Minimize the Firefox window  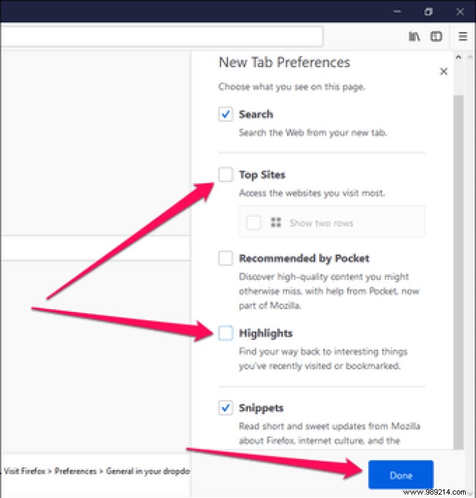[x=397, y=12]
